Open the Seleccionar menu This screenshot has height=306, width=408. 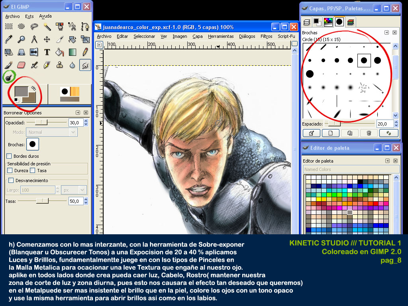click(x=144, y=36)
